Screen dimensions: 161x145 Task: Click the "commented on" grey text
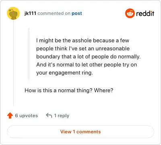tap(54, 13)
